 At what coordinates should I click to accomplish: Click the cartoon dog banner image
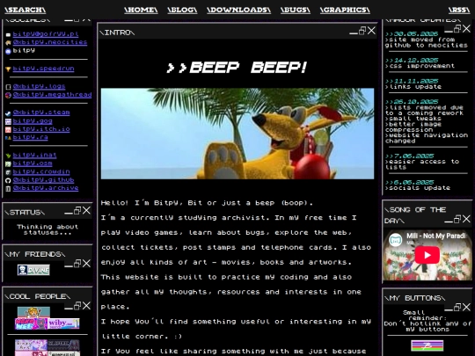(237, 134)
